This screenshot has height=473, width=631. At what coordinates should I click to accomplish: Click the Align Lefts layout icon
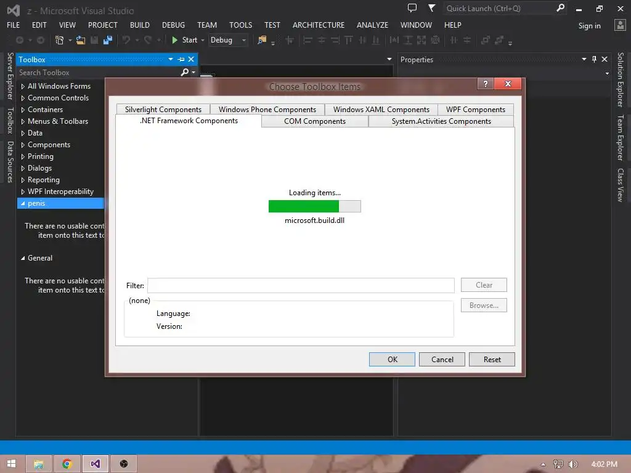pos(308,40)
